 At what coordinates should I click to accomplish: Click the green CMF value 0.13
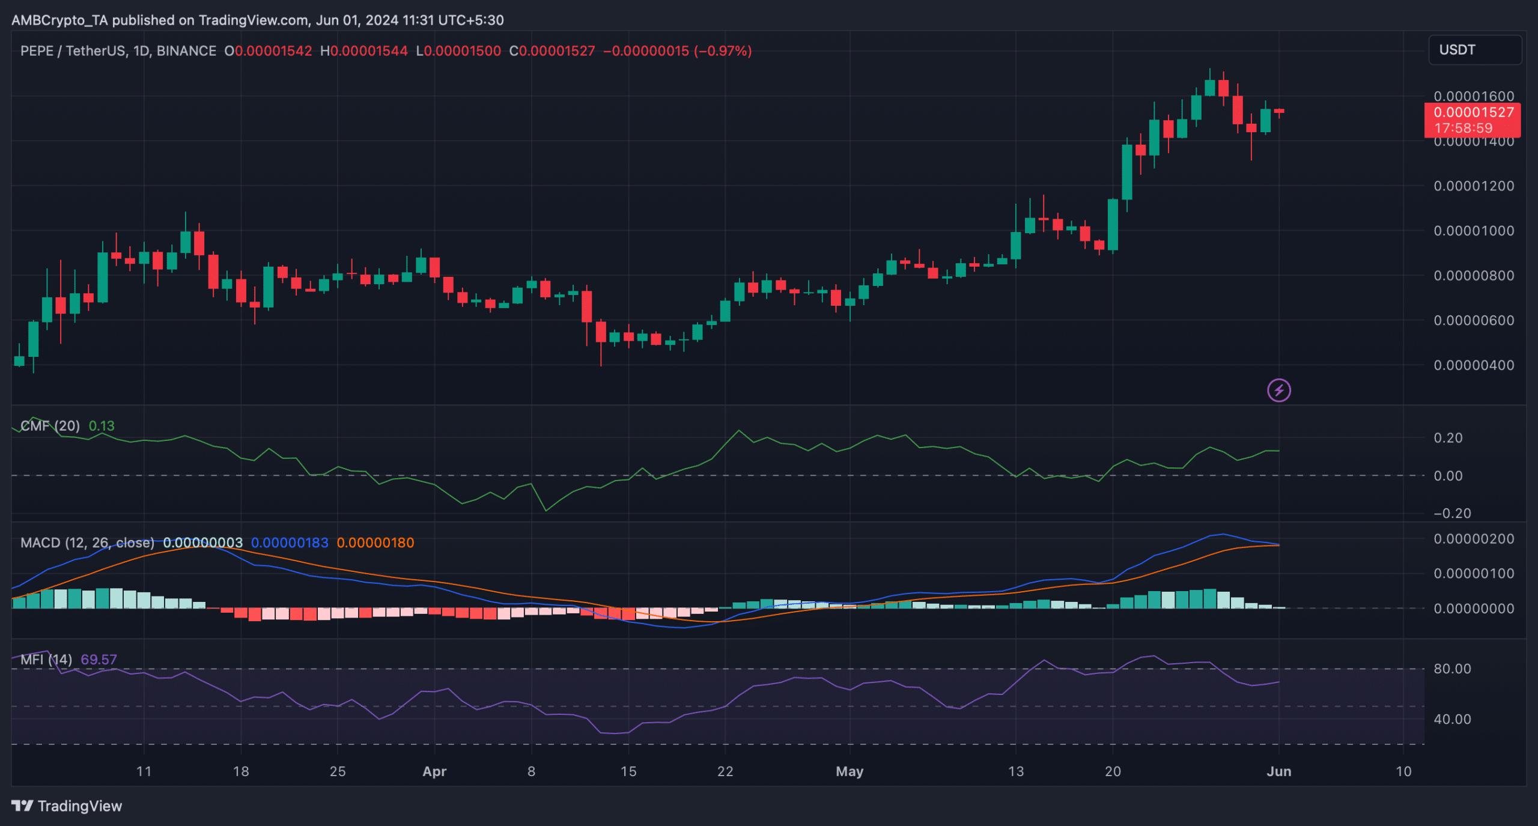coord(102,426)
